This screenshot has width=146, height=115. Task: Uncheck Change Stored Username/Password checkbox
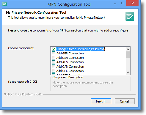click(54, 49)
